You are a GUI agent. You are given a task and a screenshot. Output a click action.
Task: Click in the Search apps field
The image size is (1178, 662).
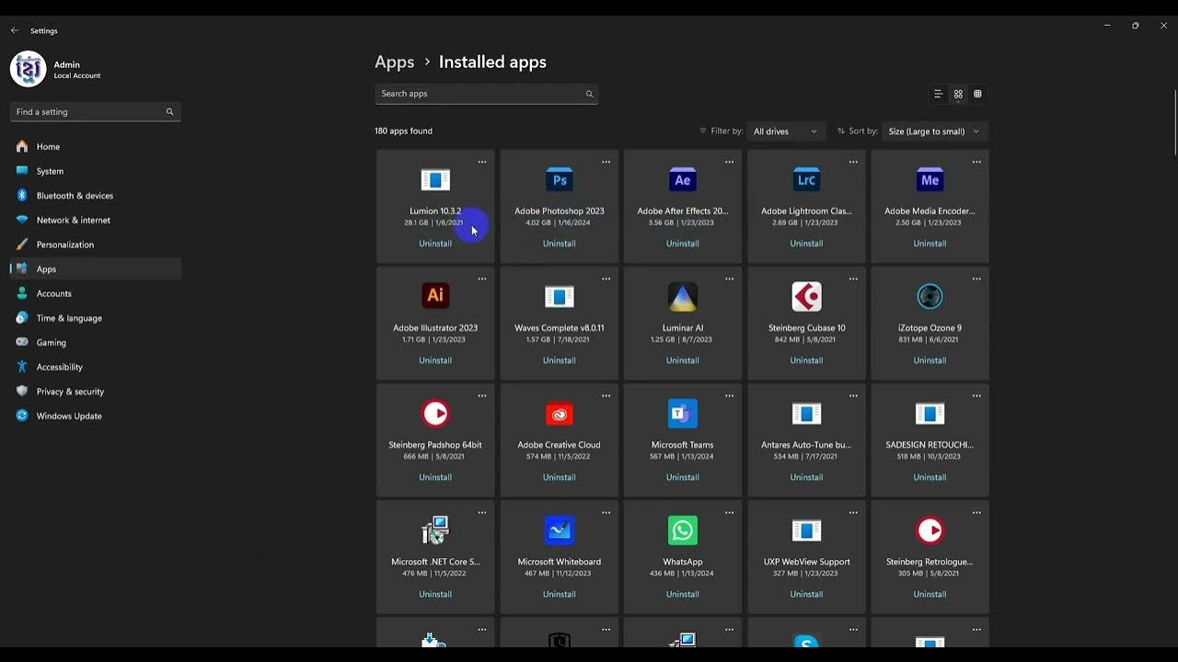[486, 94]
